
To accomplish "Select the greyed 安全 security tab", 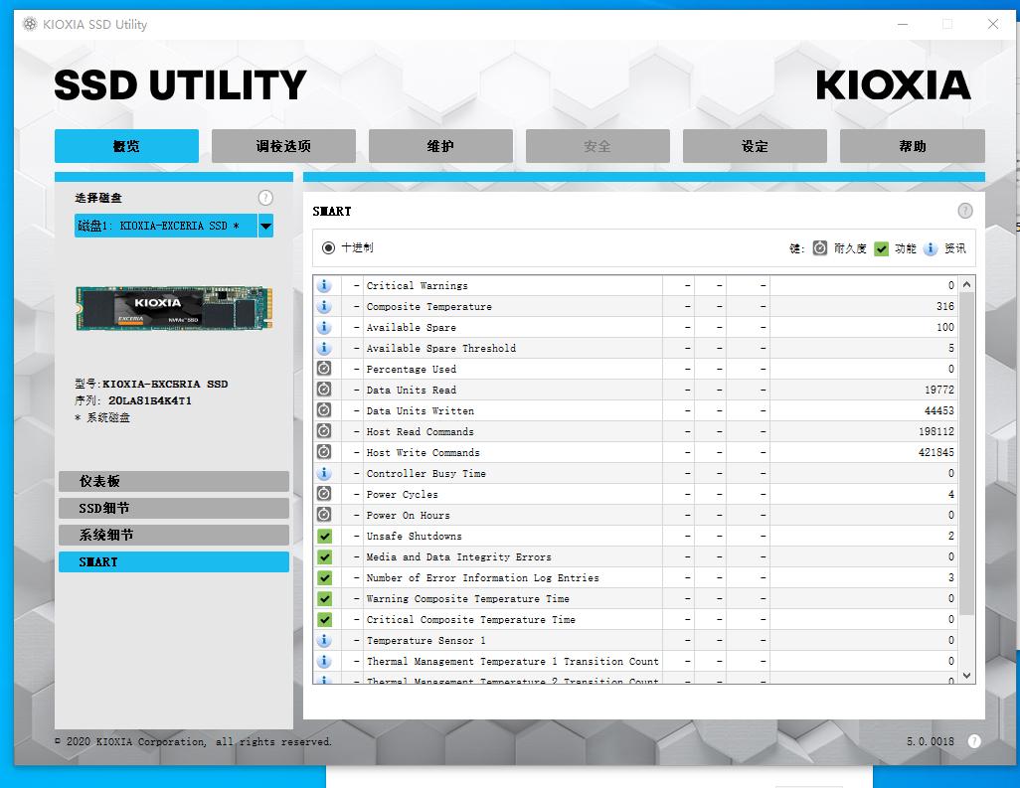I will (597, 146).
